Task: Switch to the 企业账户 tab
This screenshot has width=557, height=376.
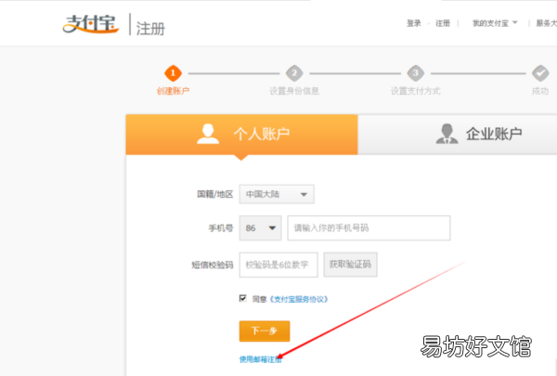Action: pyautogui.click(x=457, y=135)
